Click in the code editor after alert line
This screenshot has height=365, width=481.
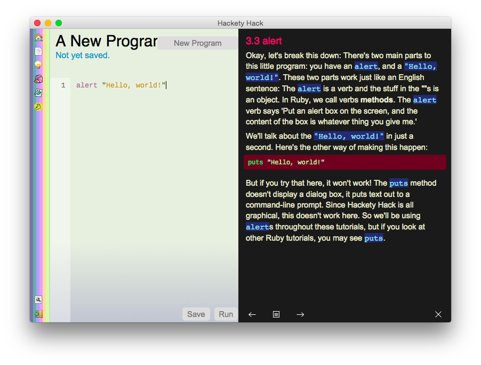pos(166,85)
